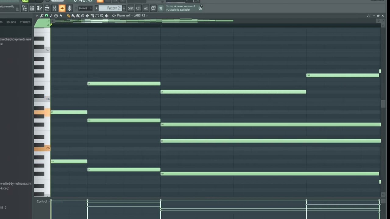Select the -kick-2 browser item

(x=4, y=188)
